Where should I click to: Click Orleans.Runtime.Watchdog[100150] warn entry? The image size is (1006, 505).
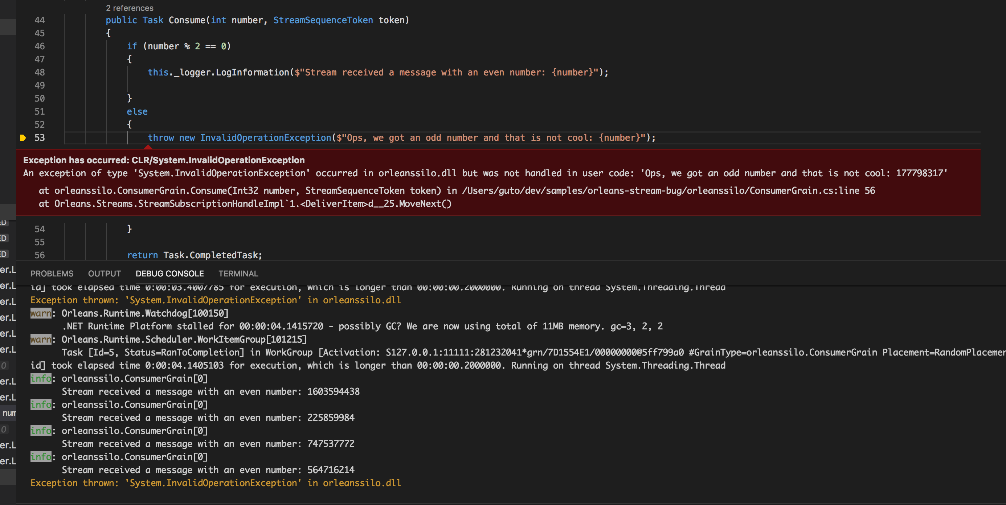pyautogui.click(x=129, y=313)
